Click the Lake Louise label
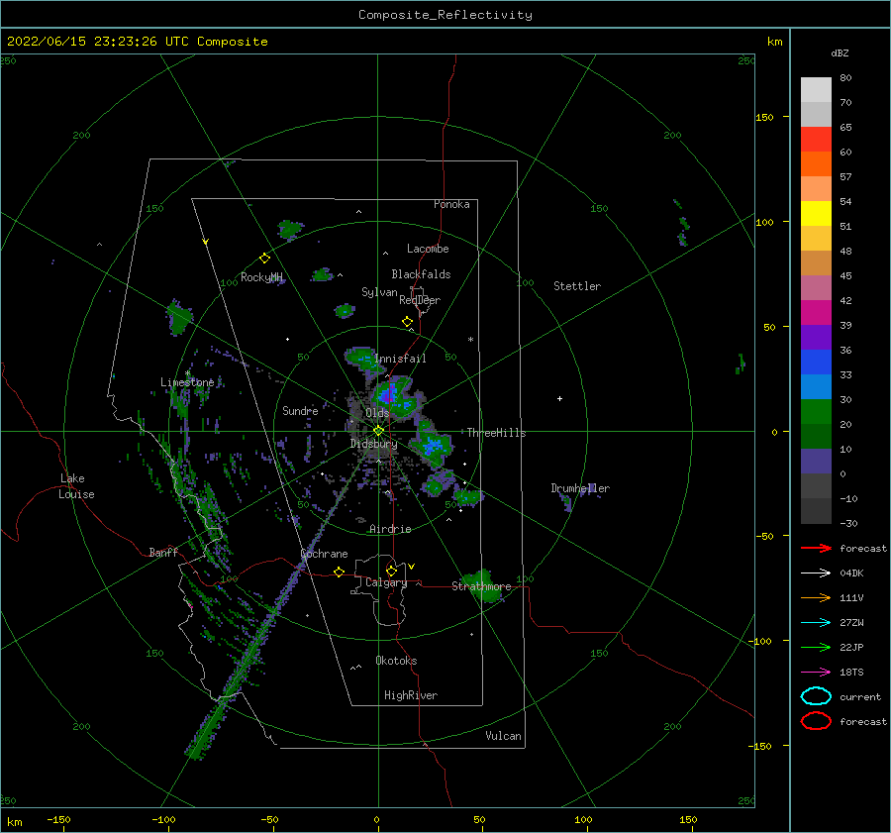 (x=76, y=486)
